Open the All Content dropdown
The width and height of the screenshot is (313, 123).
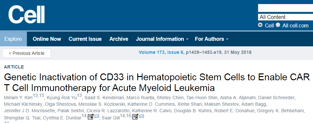(x=285, y=17)
